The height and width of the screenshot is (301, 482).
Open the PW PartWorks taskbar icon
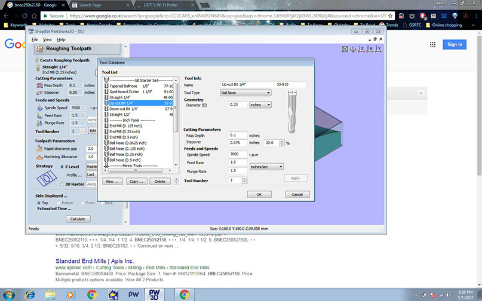tap(133, 295)
